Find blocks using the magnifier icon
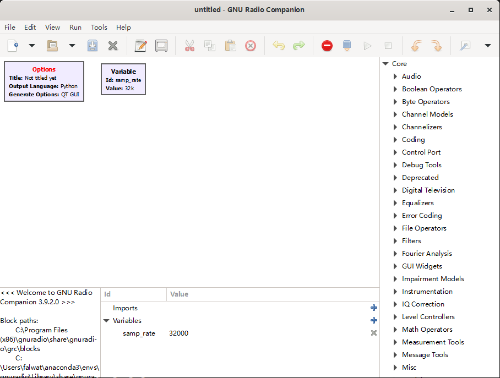This screenshot has height=378, width=500. pos(465,46)
